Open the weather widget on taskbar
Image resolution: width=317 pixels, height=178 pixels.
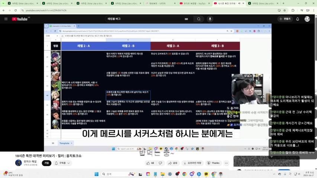tap(13, 174)
